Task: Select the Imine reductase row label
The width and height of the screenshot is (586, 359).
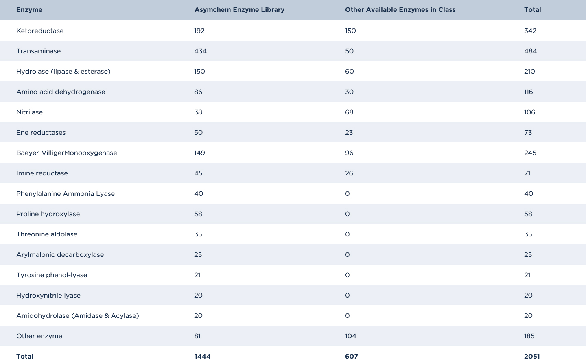Action: (x=42, y=173)
